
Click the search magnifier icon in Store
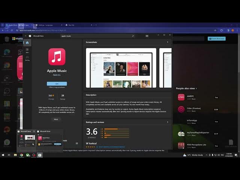(133, 36)
